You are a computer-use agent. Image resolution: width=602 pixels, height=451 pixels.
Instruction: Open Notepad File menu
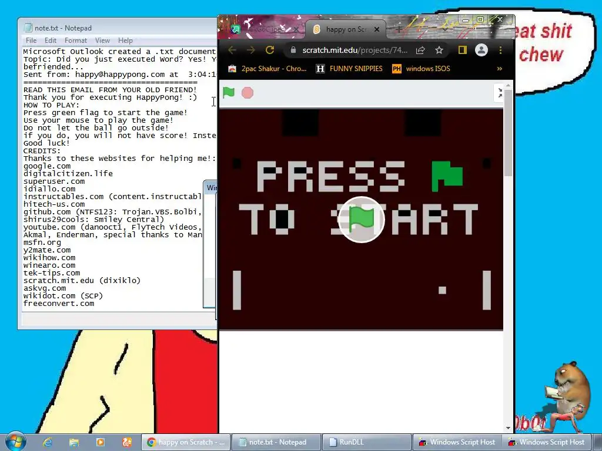click(31, 41)
